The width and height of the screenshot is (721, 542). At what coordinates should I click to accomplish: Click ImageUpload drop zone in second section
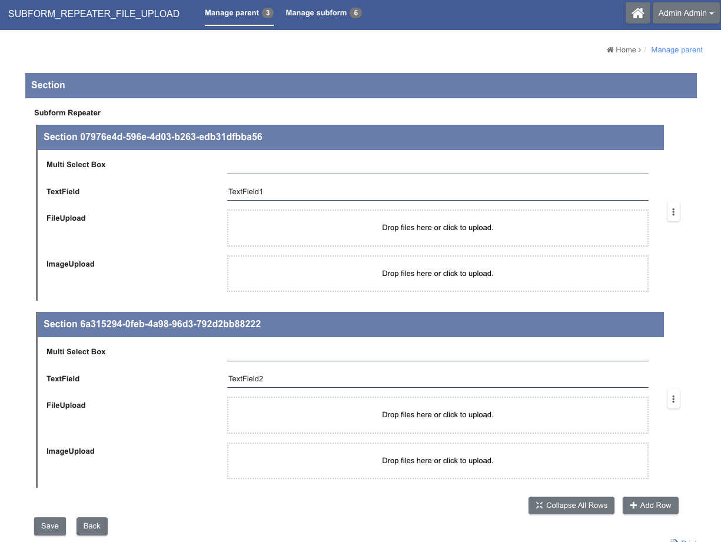pos(437,461)
